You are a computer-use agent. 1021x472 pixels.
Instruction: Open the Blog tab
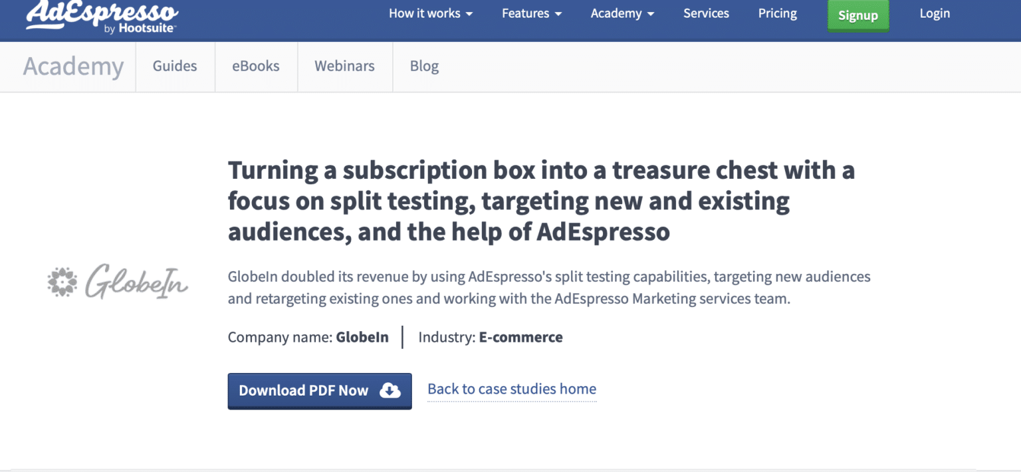tap(425, 66)
